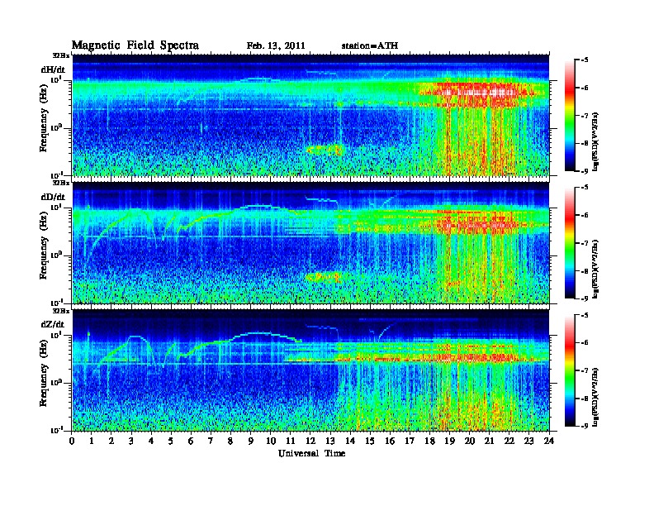This screenshot has height=506, width=654.
Task: Click the "-9" tick on the dH/dt color bar
Action: (x=585, y=171)
